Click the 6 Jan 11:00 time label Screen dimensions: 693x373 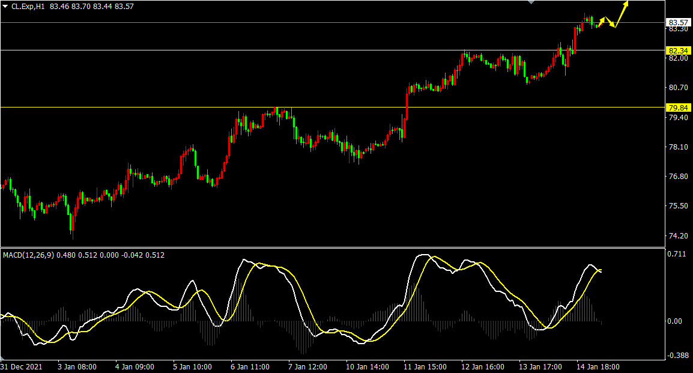(x=250, y=367)
